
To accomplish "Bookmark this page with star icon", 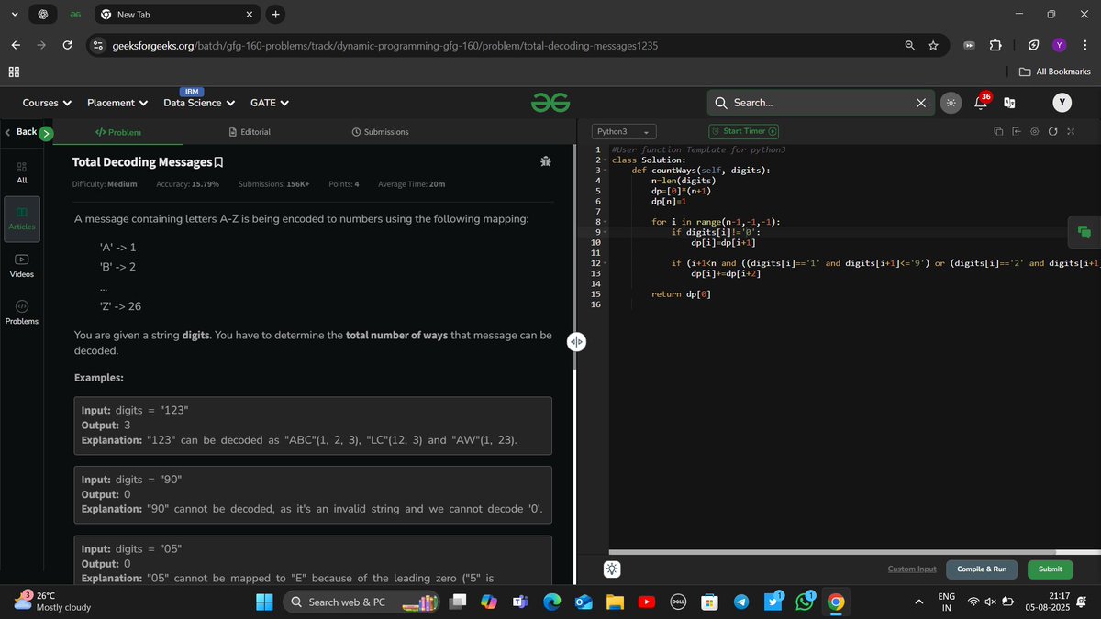I will coord(933,45).
